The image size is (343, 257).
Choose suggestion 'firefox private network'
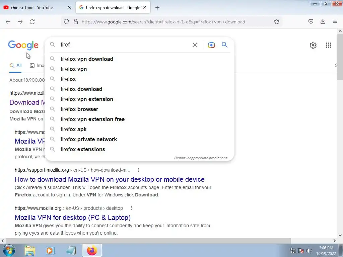click(x=140, y=140)
